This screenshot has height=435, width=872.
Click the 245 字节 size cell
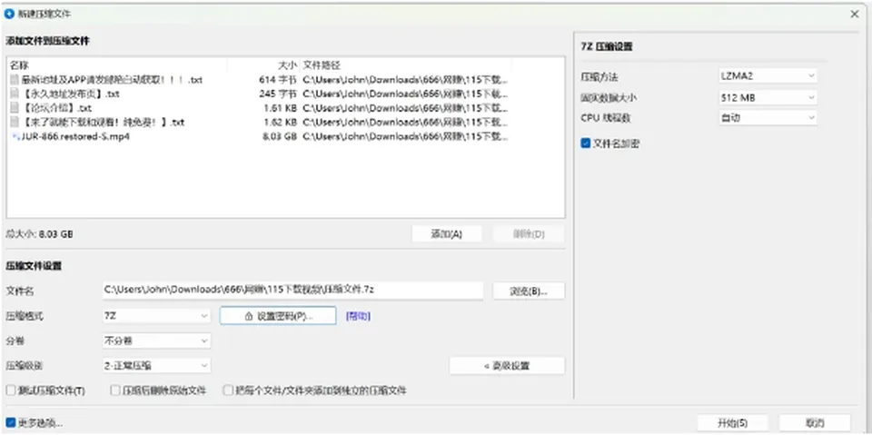tap(278, 94)
